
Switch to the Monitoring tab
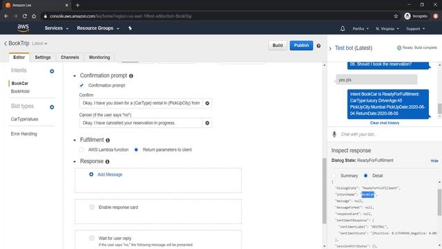(99, 57)
